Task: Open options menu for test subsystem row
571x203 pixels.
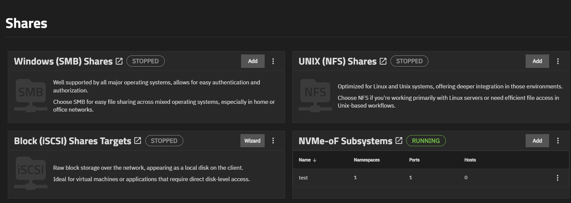Action: pos(558,178)
